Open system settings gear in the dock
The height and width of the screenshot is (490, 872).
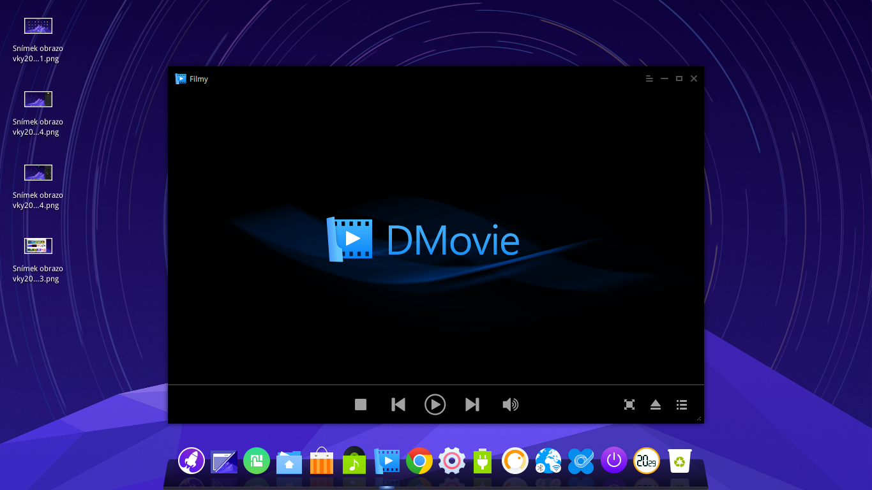coord(452,460)
